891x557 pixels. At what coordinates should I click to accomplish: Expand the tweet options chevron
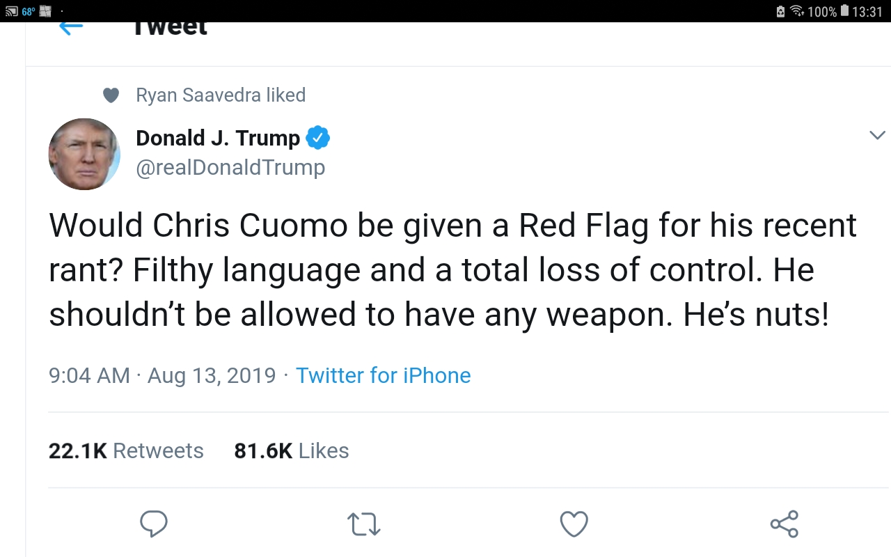(877, 135)
